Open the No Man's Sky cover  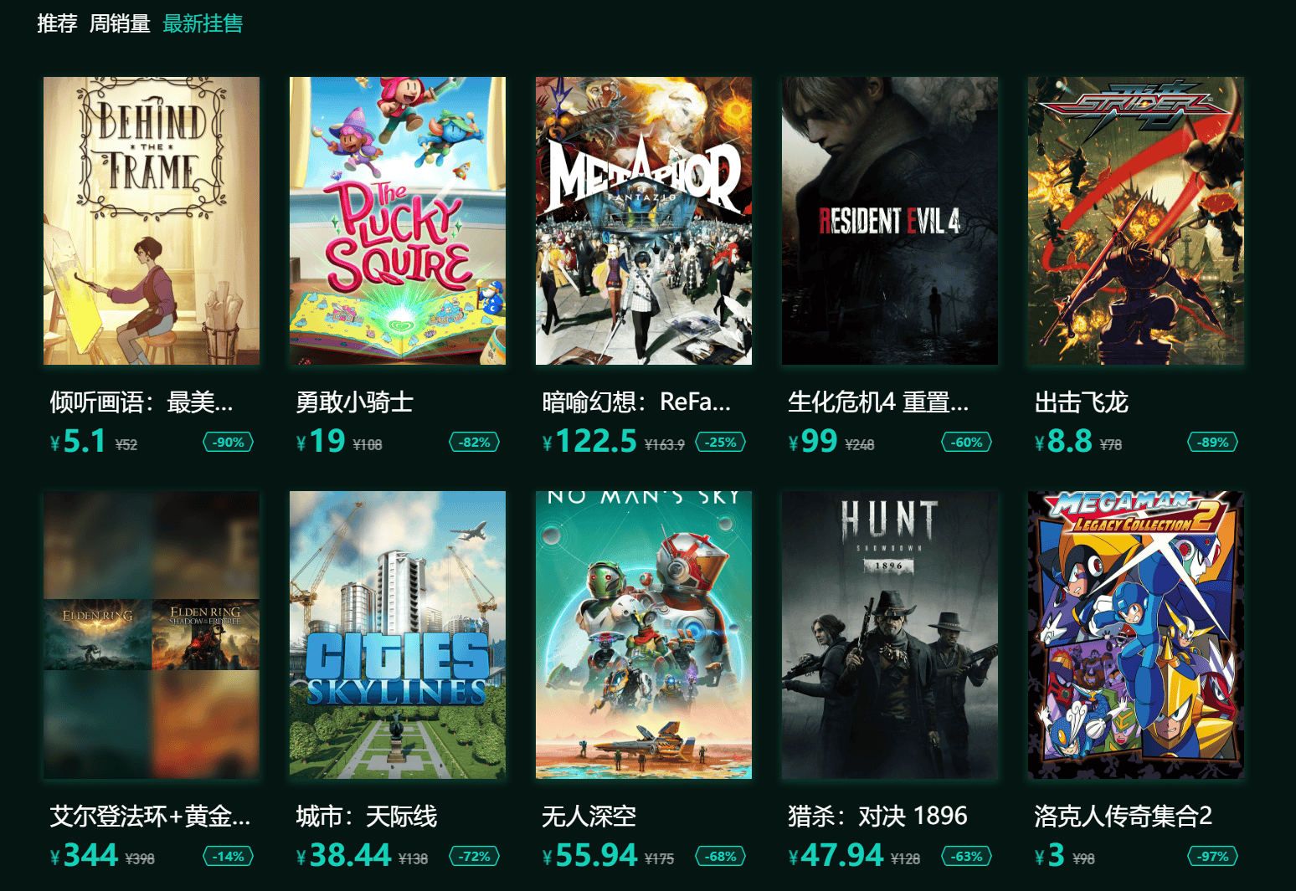644,635
